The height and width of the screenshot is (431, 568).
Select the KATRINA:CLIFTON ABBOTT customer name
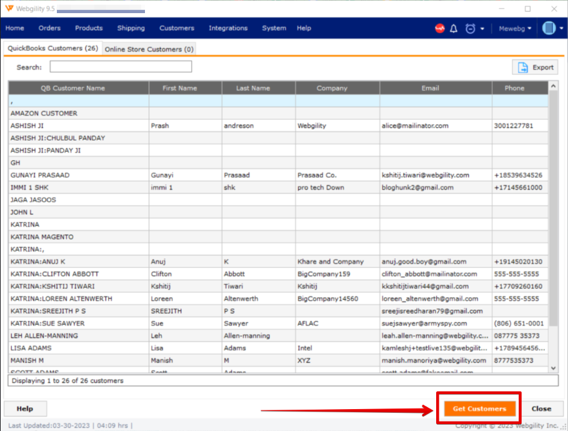click(55, 274)
